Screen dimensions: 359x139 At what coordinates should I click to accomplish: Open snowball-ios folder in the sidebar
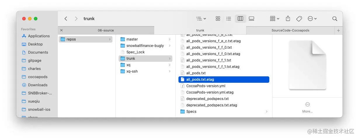[36, 110]
